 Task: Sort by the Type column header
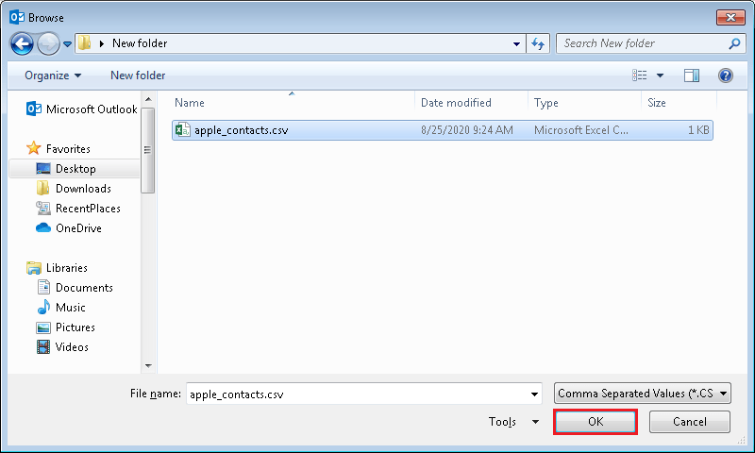pyautogui.click(x=546, y=103)
